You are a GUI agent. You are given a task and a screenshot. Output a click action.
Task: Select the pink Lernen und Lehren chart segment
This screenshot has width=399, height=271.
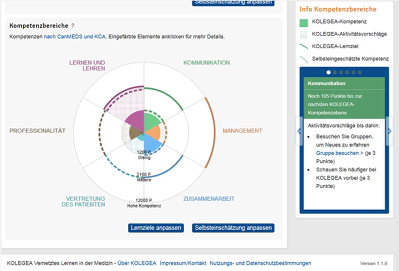(134, 120)
